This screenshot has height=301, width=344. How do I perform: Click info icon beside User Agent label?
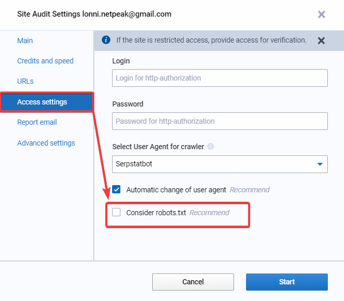211,147
